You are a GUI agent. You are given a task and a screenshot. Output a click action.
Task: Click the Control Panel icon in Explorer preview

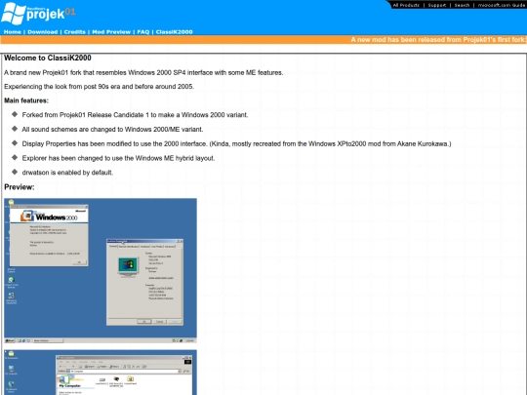click(130, 379)
